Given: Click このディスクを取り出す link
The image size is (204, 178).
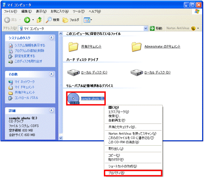Looking at the screenshot, I should tap(28, 61).
